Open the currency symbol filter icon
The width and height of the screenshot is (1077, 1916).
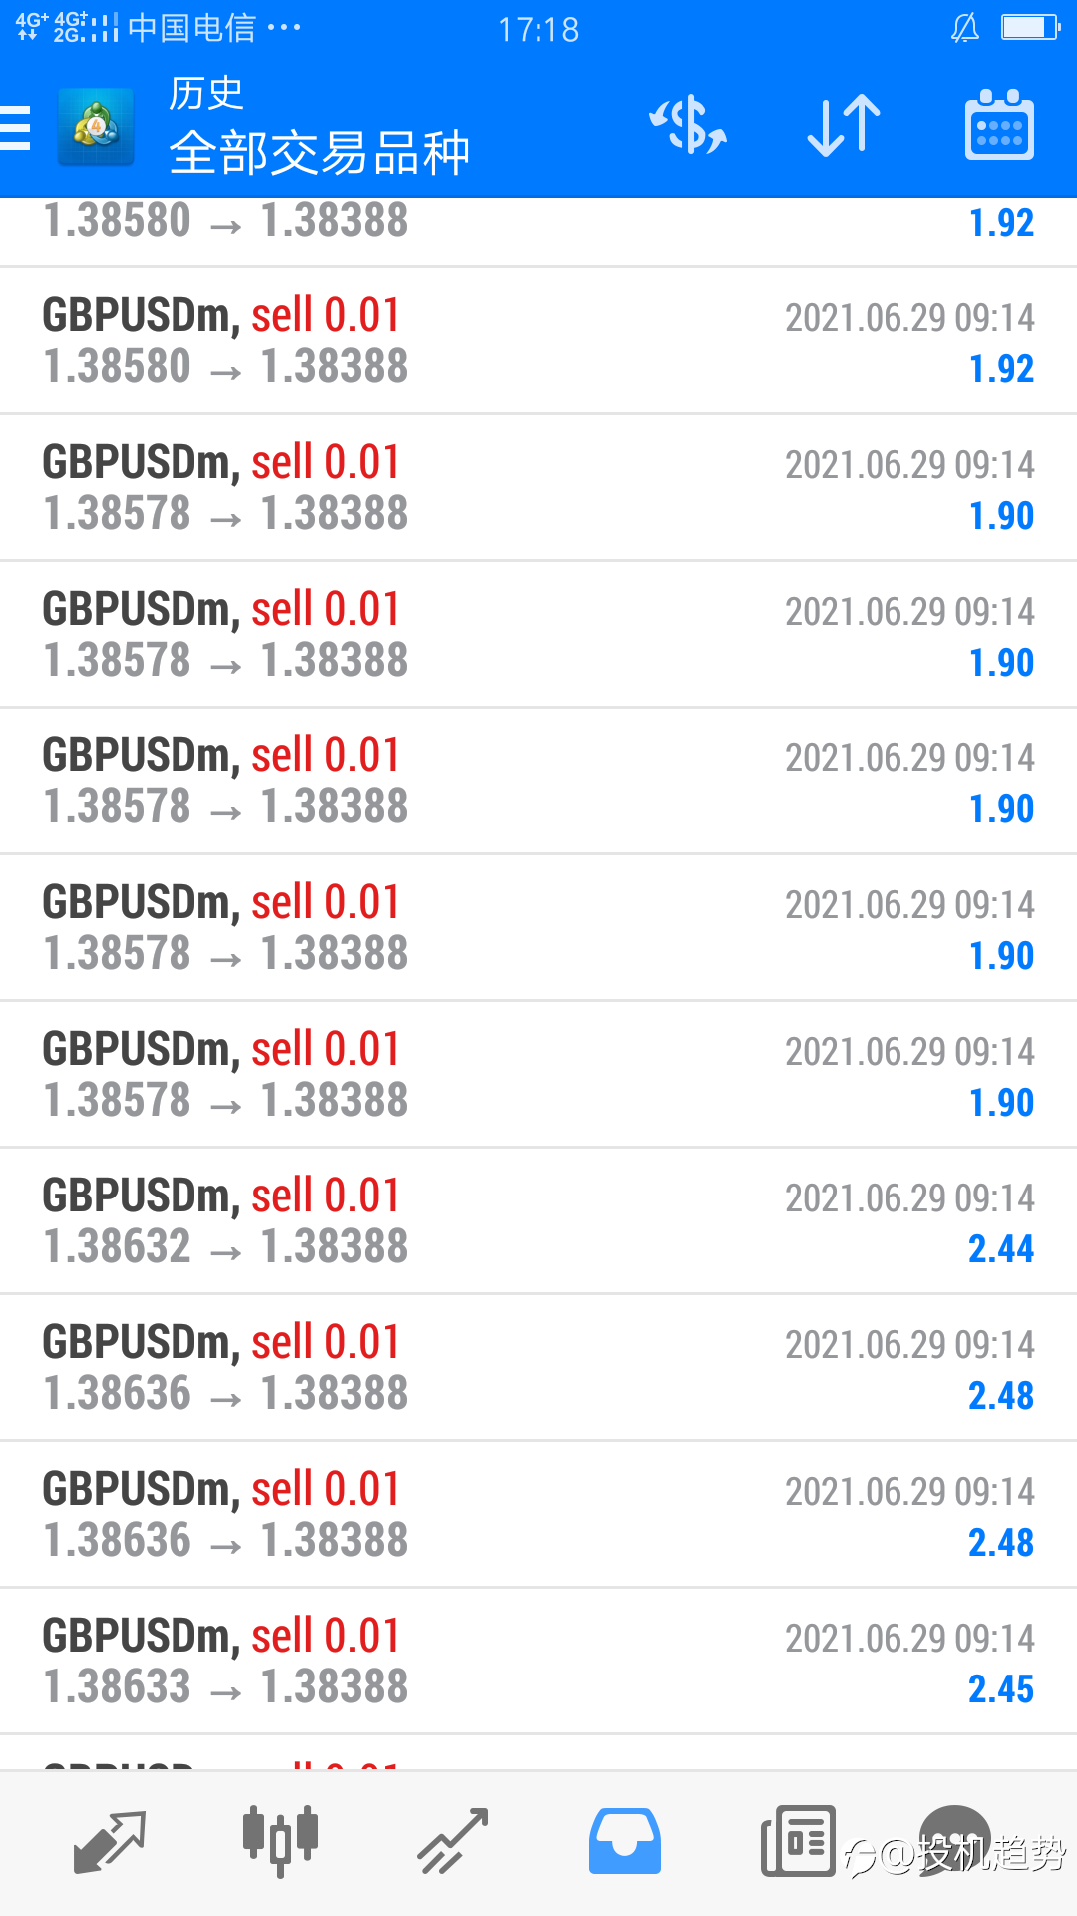pos(688,126)
